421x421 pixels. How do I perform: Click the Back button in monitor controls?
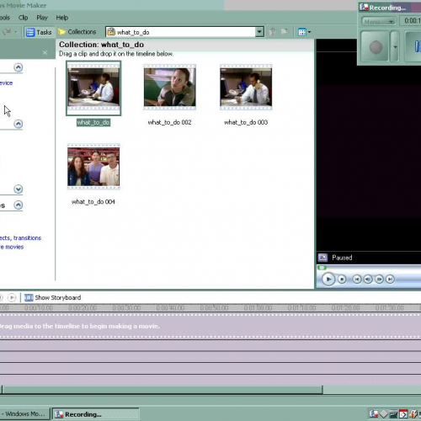pyautogui.click(x=357, y=280)
